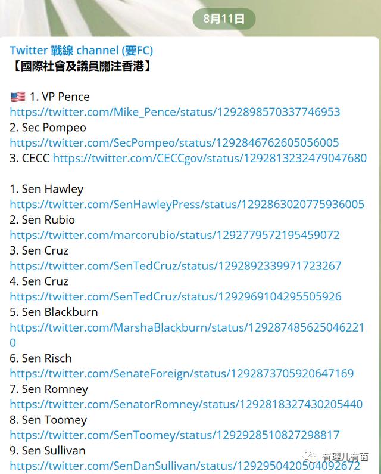Open the MarshaBlackburn tweet link

[187, 327]
